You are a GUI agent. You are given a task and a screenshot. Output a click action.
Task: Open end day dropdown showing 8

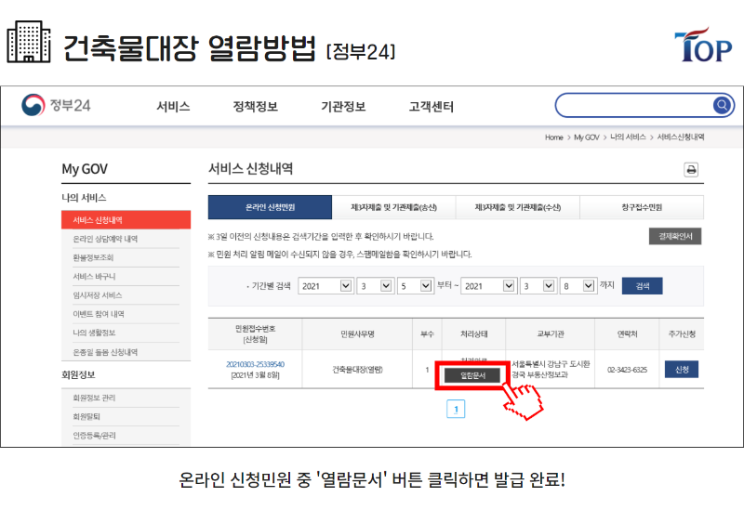[x=578, y=286]
